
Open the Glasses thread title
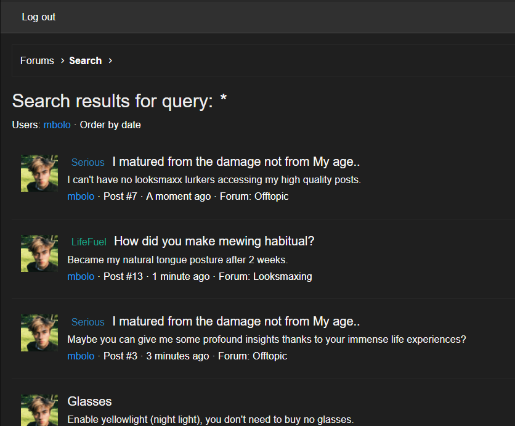tap(90, 401)
